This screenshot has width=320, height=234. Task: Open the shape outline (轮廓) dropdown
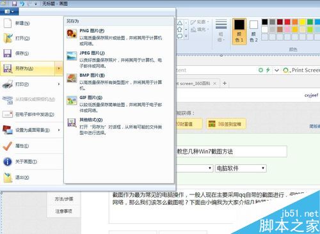[x=200, y=22]
